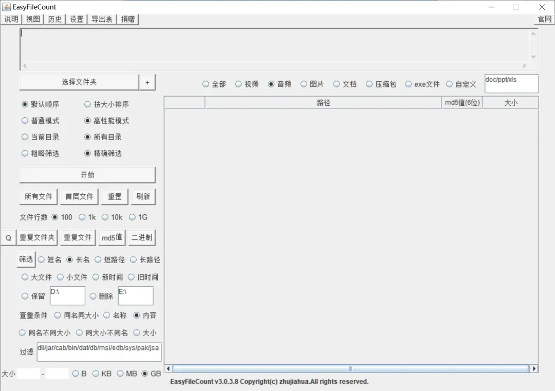Viewport: 555px width, 391px height.
Task: Click the 重复文件 button
Action: click(78, 237)
